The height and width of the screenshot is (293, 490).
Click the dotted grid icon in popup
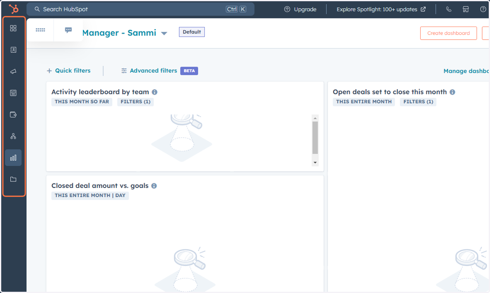40,30
